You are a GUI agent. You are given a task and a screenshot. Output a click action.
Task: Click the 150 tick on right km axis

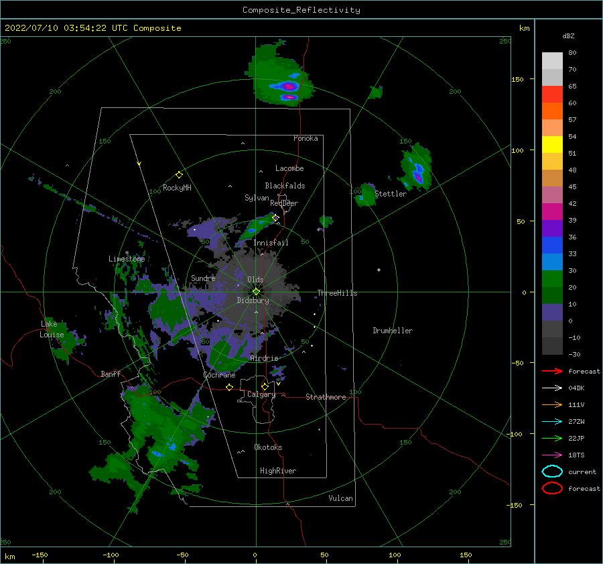pyautogui.click(x=517, y=79)
